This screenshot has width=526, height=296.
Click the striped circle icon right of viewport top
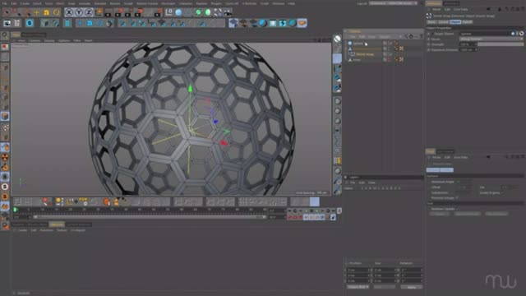pos(337,39)
